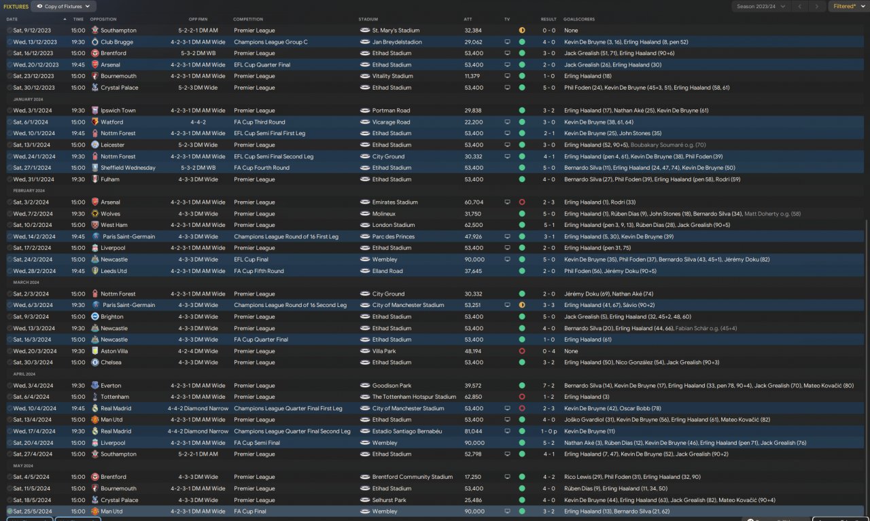870x521 pixels.
Task: Open Vicarage Road stadium link
Action: pyautogui.click(x=391, y=122)
